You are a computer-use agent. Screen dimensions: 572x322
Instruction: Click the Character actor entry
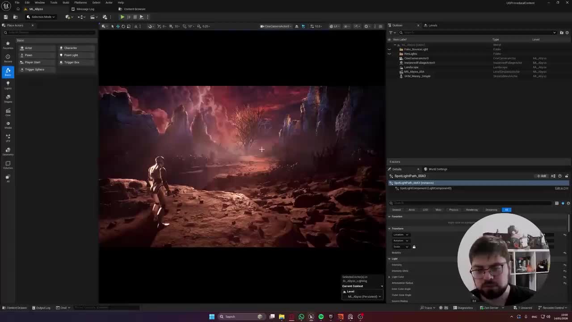[x=76, y=48]
